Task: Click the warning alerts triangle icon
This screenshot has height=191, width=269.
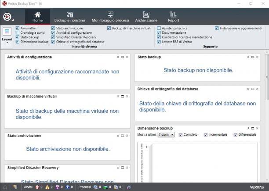Action: click(x=47, y=187)
